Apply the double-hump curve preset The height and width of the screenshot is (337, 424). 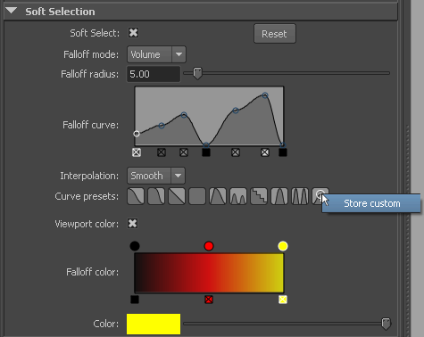click(238, 196)
